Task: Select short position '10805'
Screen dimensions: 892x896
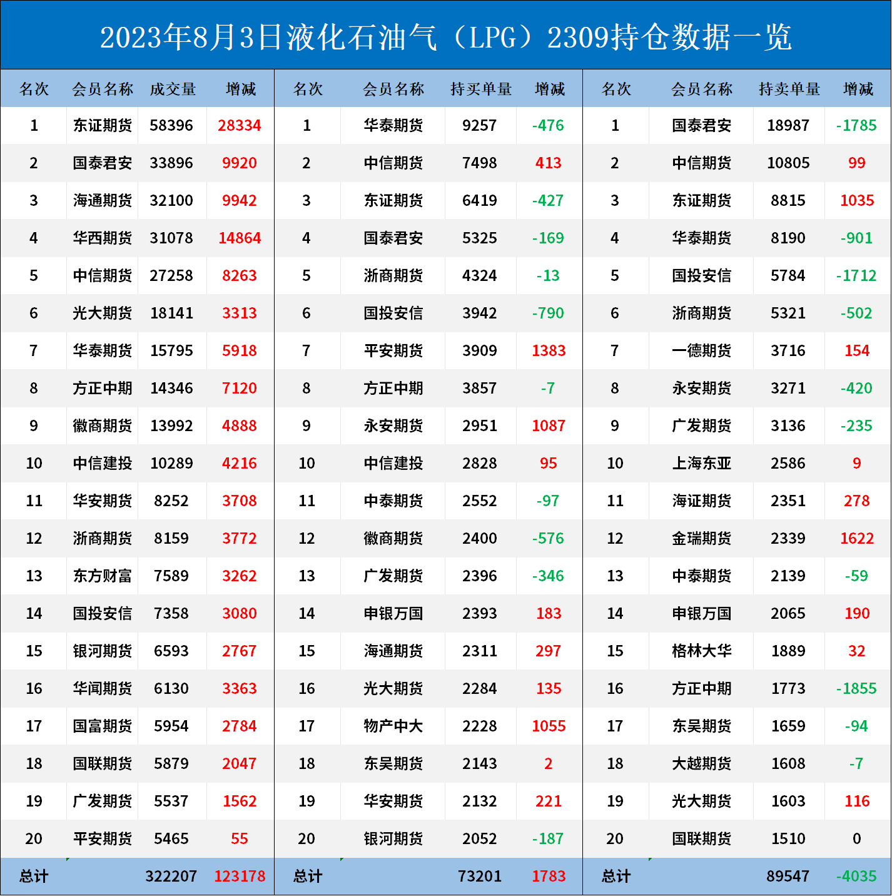Action: click(x=788, y=163)
